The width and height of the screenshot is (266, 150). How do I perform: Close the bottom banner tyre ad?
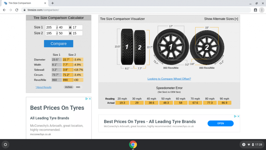tap(238, 116)
